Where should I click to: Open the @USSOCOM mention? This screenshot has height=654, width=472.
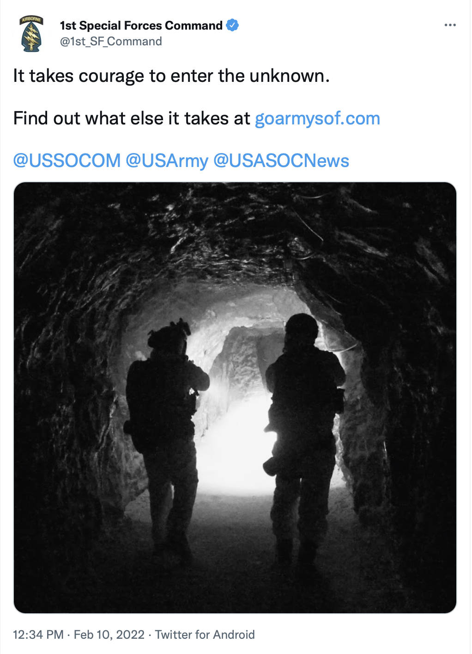click(67, 160)
